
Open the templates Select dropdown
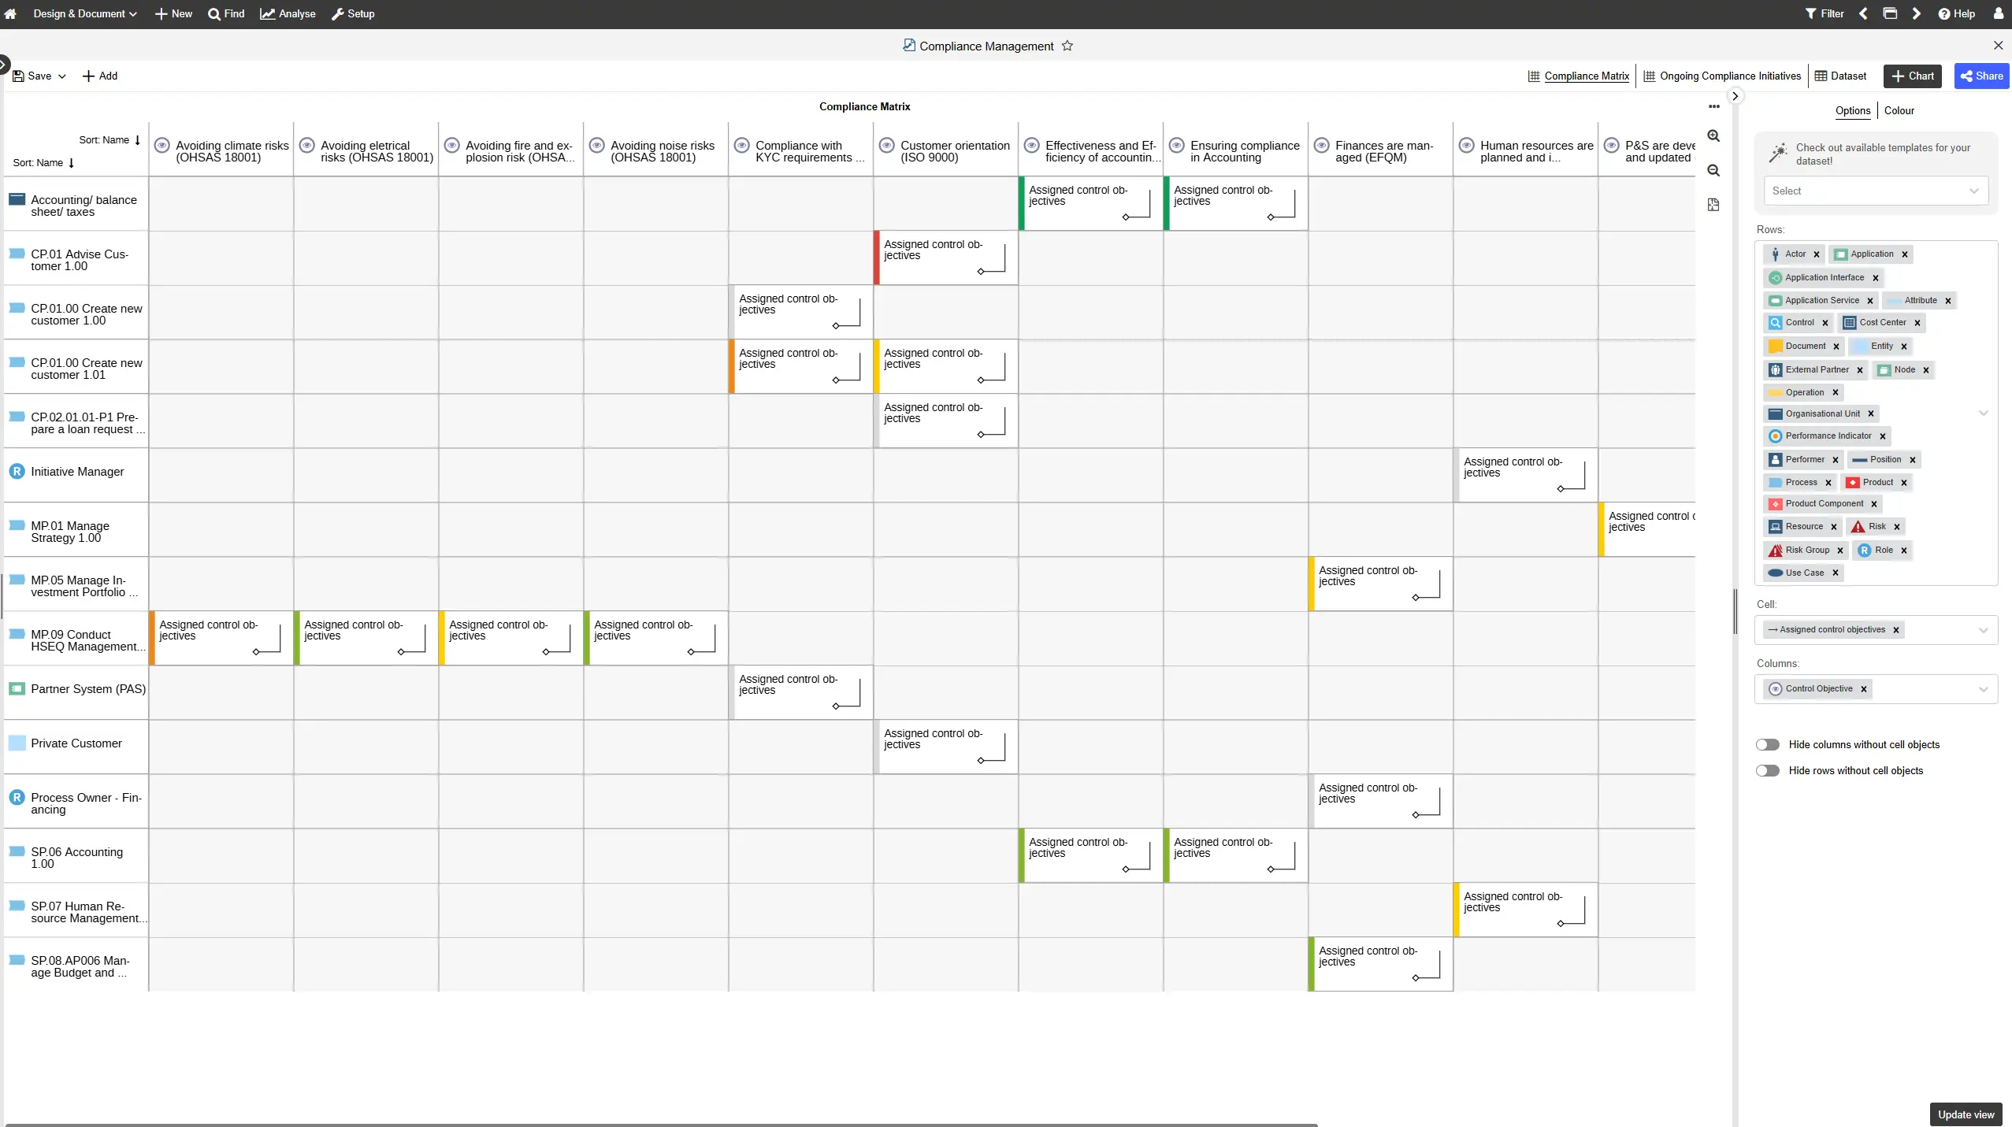pyautogui.click(x=1875, y=191)
